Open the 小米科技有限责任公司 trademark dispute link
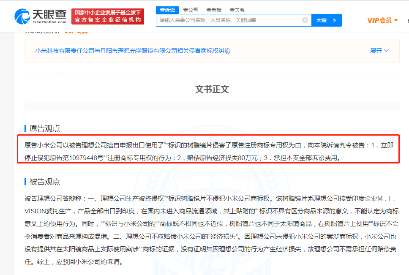 pos(133,51)
